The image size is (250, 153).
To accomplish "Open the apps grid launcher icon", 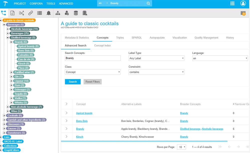I will pyautogui.click(x=232, y=4).
